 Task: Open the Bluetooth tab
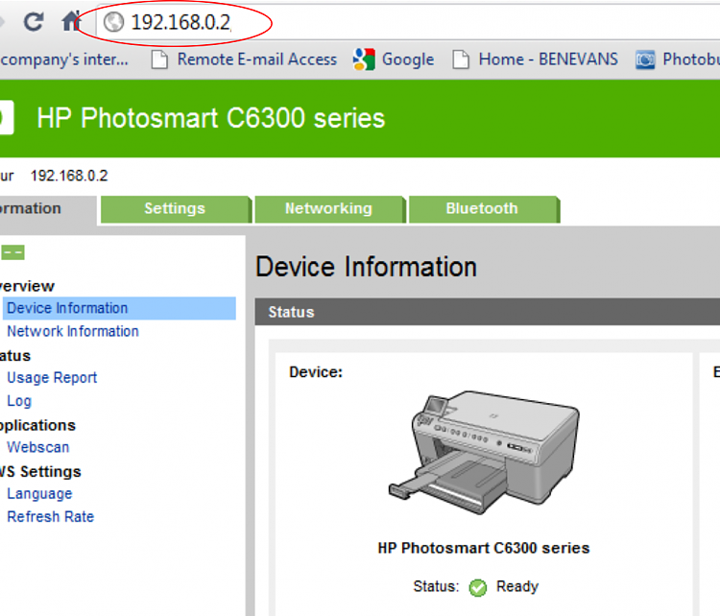coord(483,209)
